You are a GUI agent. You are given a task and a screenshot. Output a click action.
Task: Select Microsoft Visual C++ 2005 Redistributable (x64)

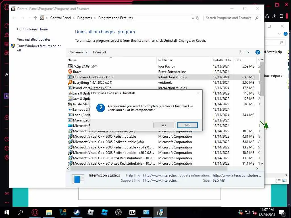tap(108, 142)
